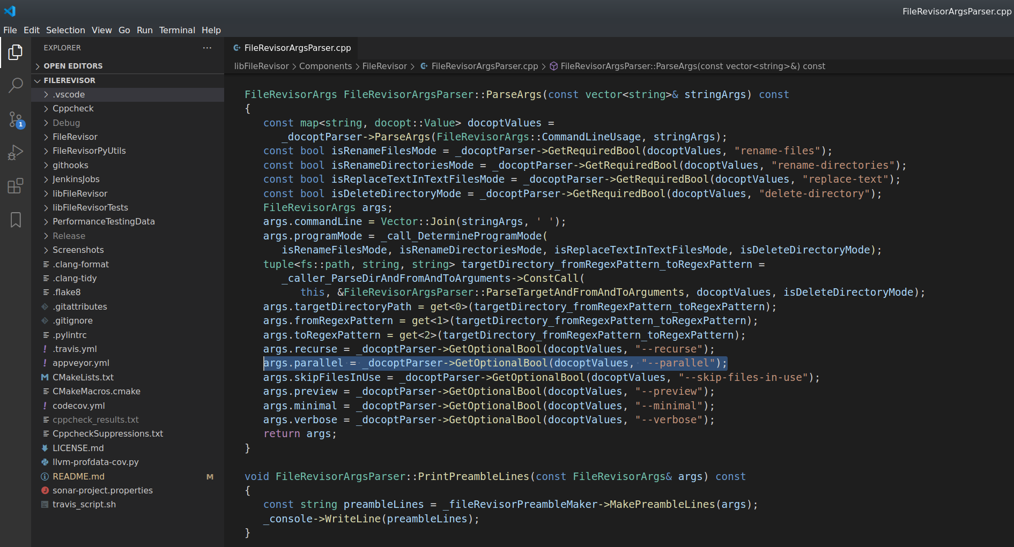1014x547 pixels.
Task: Open cppcheck_results.txt file
Action: (x=127, y=419)
